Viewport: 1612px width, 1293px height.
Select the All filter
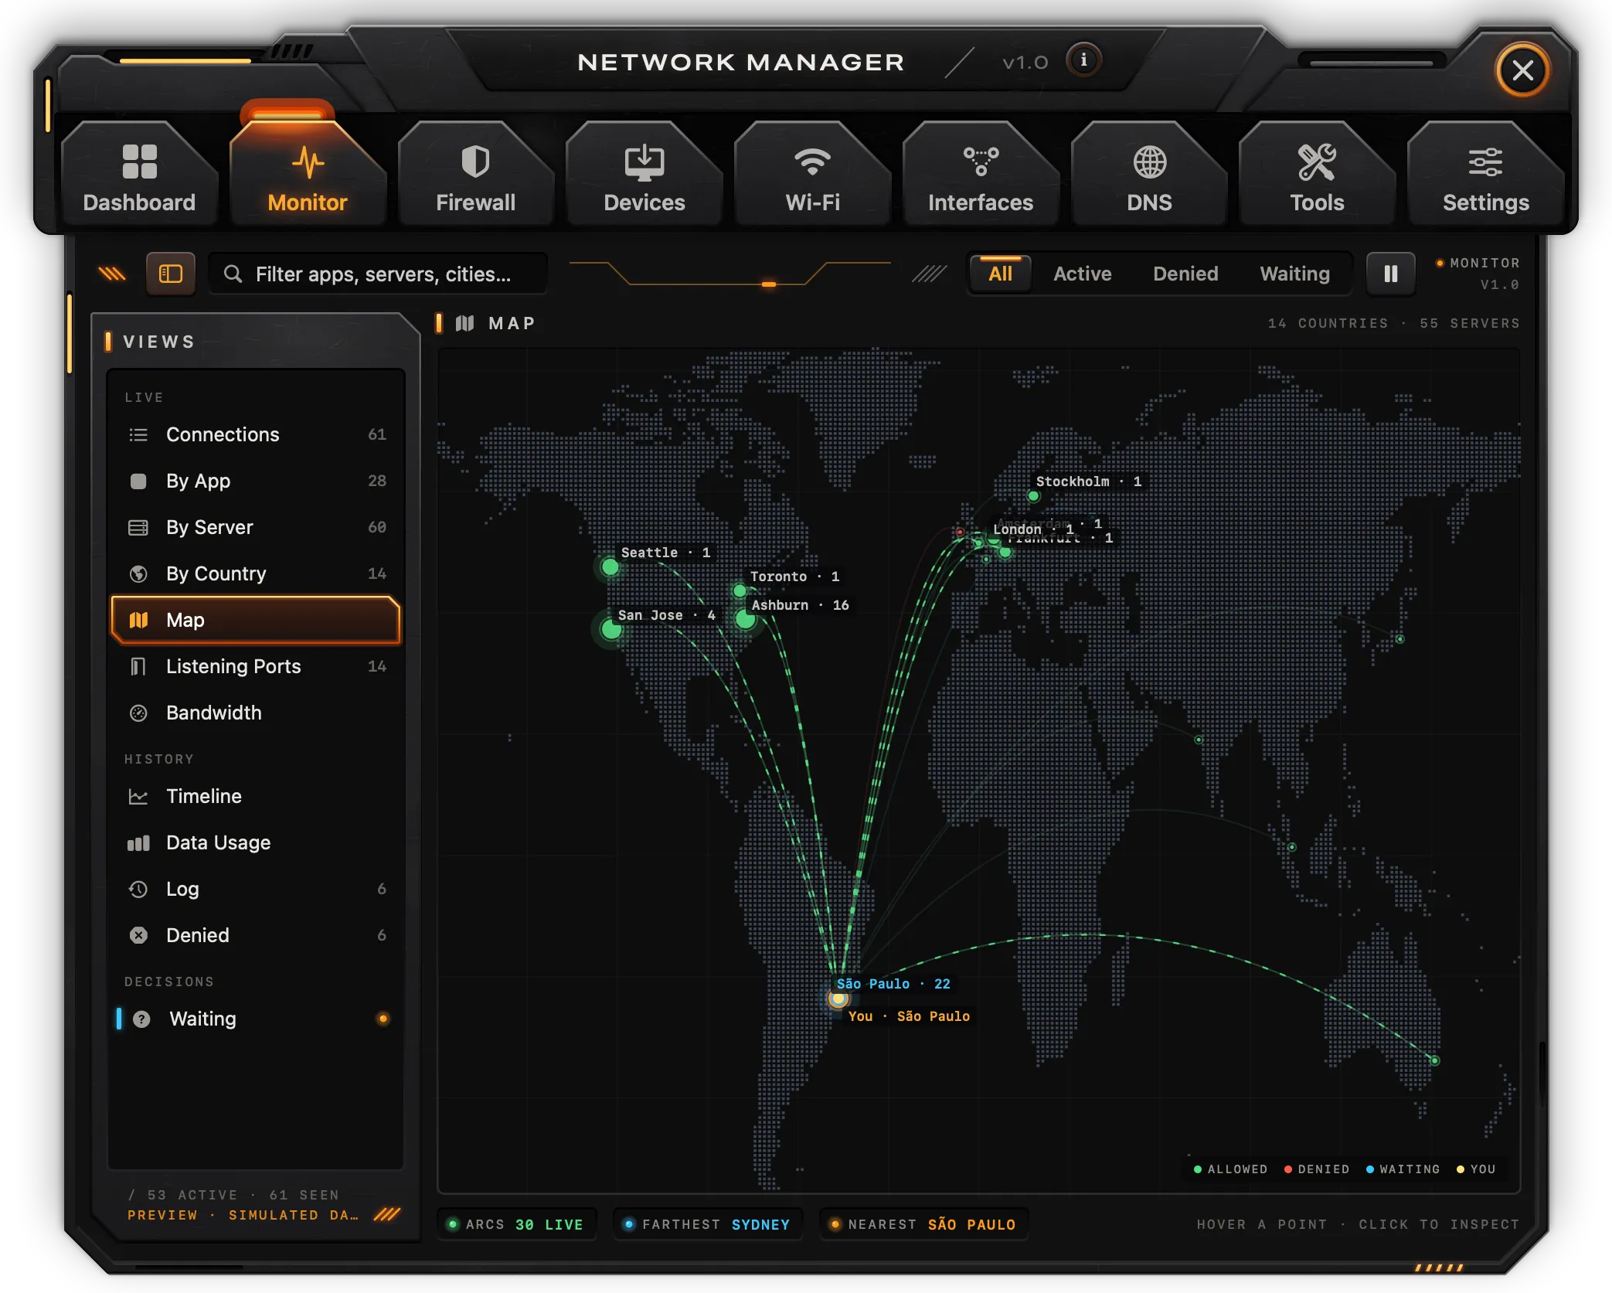tap(1000, 274)
